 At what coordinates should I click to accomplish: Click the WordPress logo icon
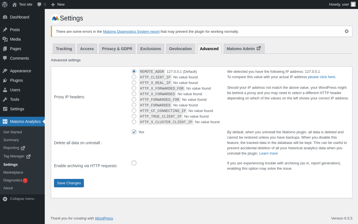pos(5,4)
